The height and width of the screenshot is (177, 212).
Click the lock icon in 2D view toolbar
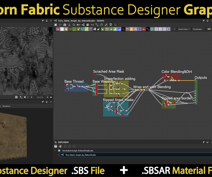pyautogui.click(x=51, y=97)
